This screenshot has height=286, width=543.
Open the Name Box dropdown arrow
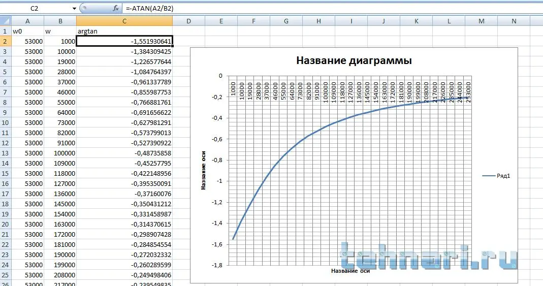(x=74, y=8)
